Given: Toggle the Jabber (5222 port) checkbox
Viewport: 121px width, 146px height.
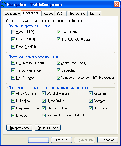Looking at the screenshot, I should [x=59, y=63].
